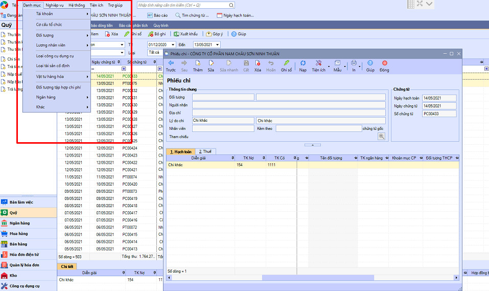Expand the 01/12/2020 start date dropdown
489x291 pixels.
coord(173,44)
